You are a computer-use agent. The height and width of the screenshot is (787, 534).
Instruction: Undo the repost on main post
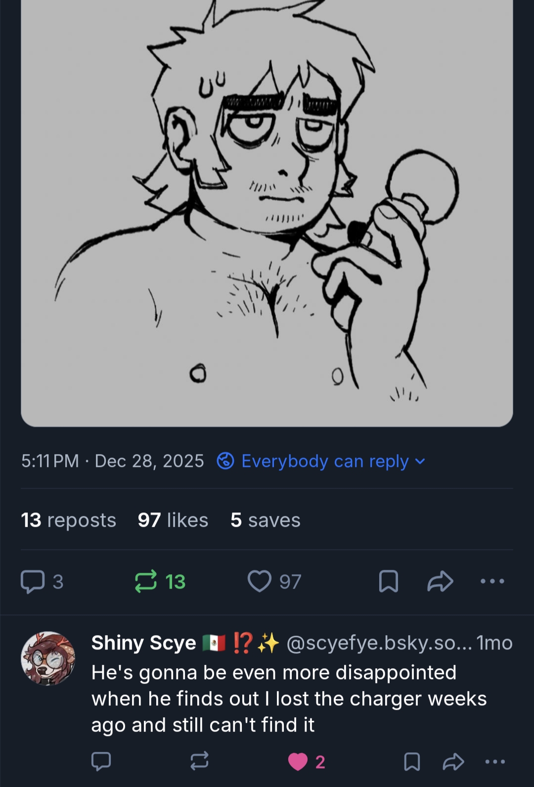[146, 581]
